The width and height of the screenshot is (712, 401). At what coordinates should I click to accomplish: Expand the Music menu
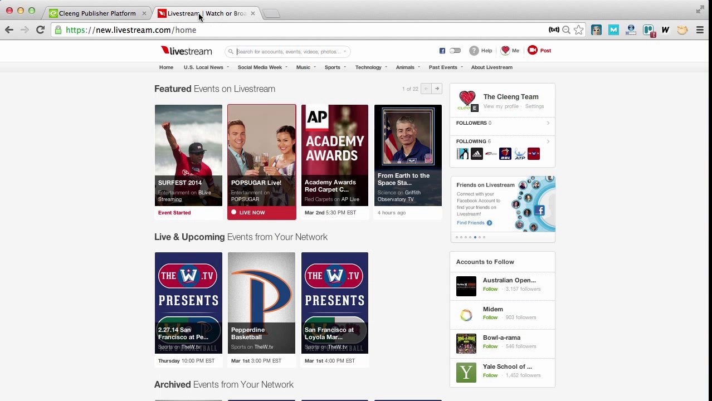coord(306,67)
